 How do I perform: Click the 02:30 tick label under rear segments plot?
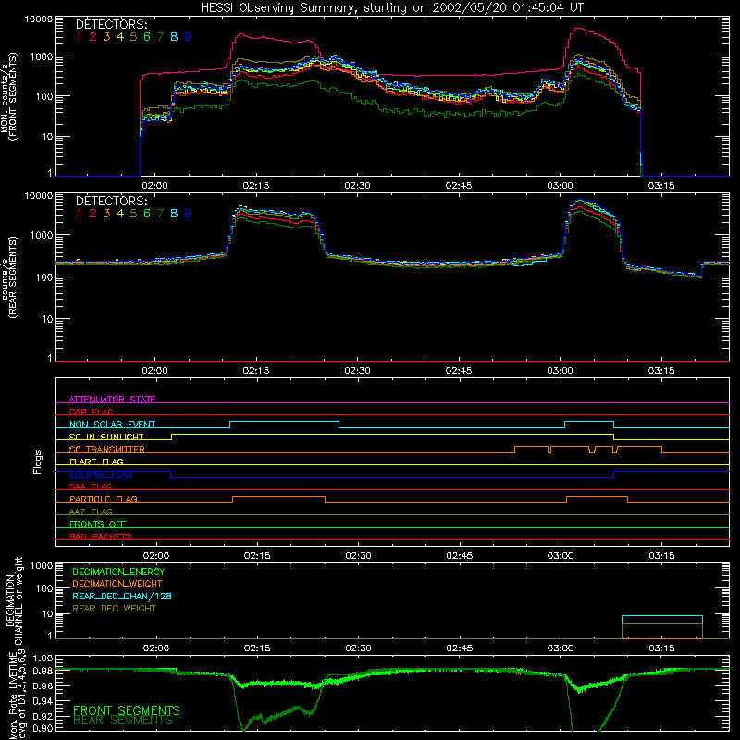coord(357,371)
